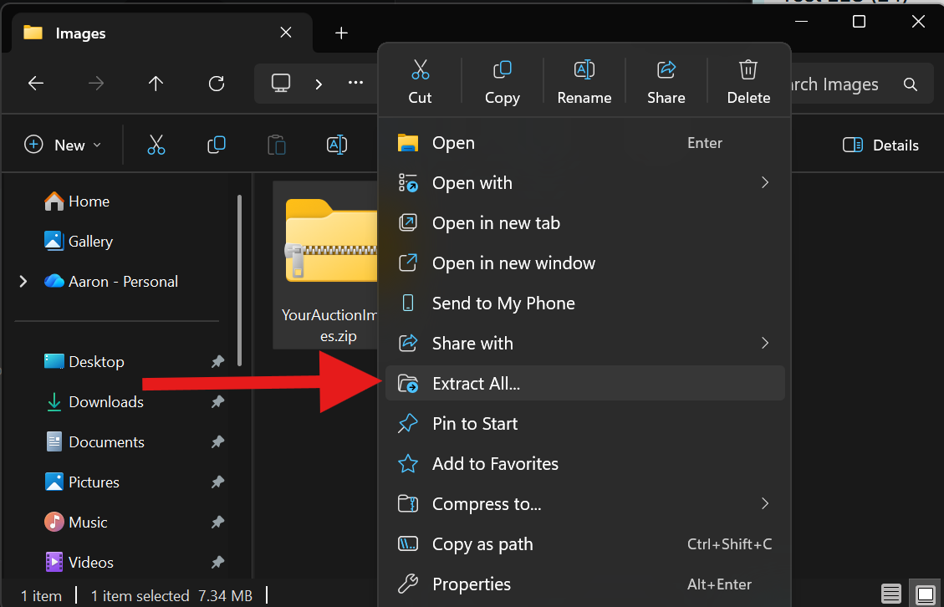The image size is (944, 607).
Task: Click the toolbar Rename icon
Action: tap(336, 145)
